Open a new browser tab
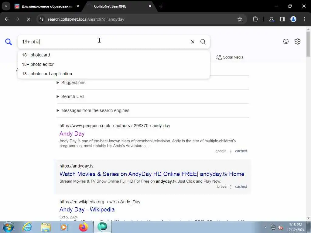Screen dimensions: 311x233 161,6
